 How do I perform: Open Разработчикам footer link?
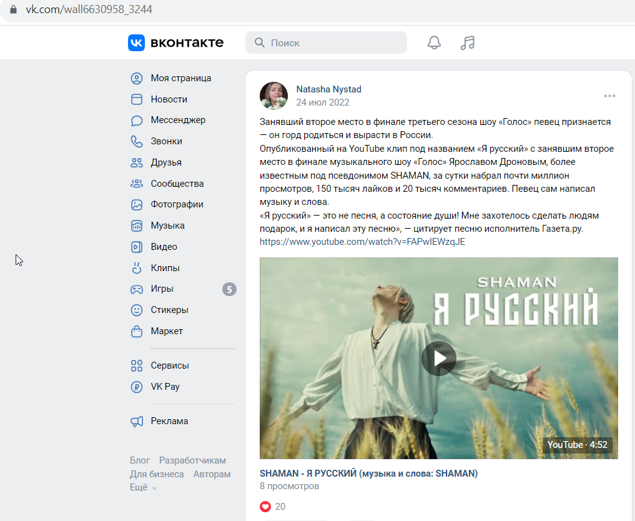[x=192, y=460]
